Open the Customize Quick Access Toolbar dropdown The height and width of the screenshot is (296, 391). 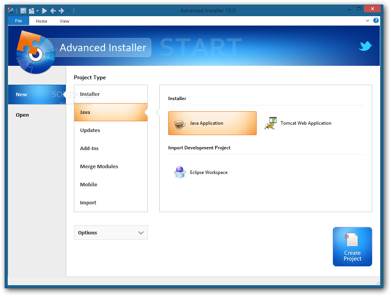point(68,11)
